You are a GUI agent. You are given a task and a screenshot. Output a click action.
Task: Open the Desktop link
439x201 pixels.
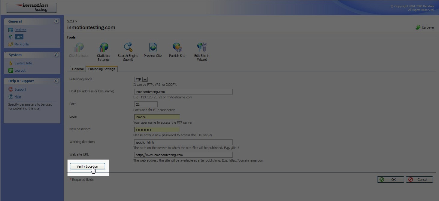20,30
